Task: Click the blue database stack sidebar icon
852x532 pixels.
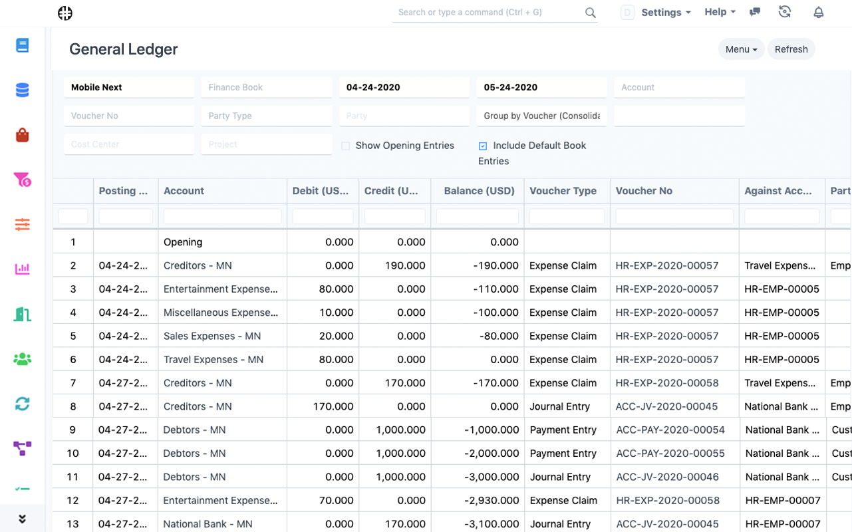Action: [x=23, y=90]
